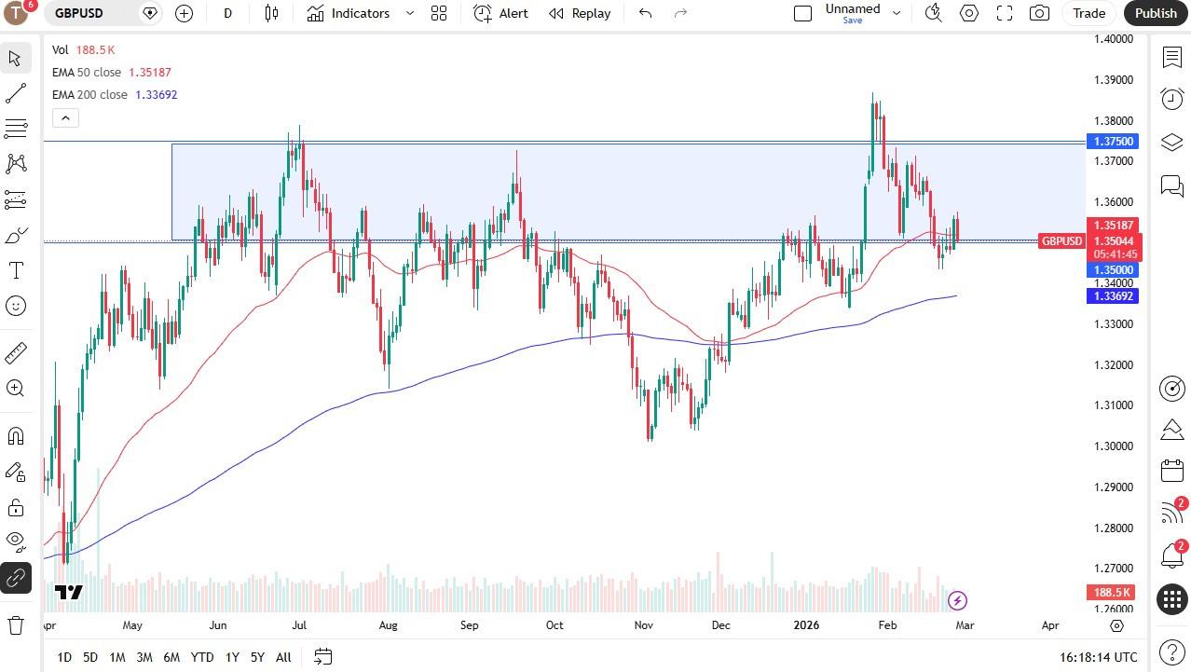Click the 16:18:14 UTC timezone display
1191x672 pixels.
coord(1101,657)
